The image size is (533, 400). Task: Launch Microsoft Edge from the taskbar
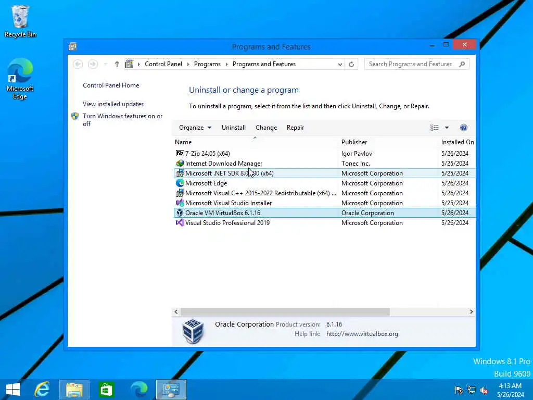139,390
